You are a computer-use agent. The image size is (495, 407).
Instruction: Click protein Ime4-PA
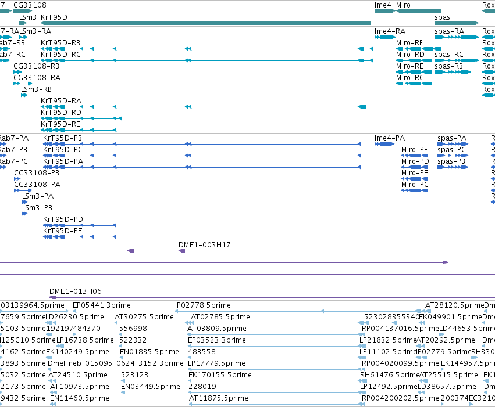(390, 138)
